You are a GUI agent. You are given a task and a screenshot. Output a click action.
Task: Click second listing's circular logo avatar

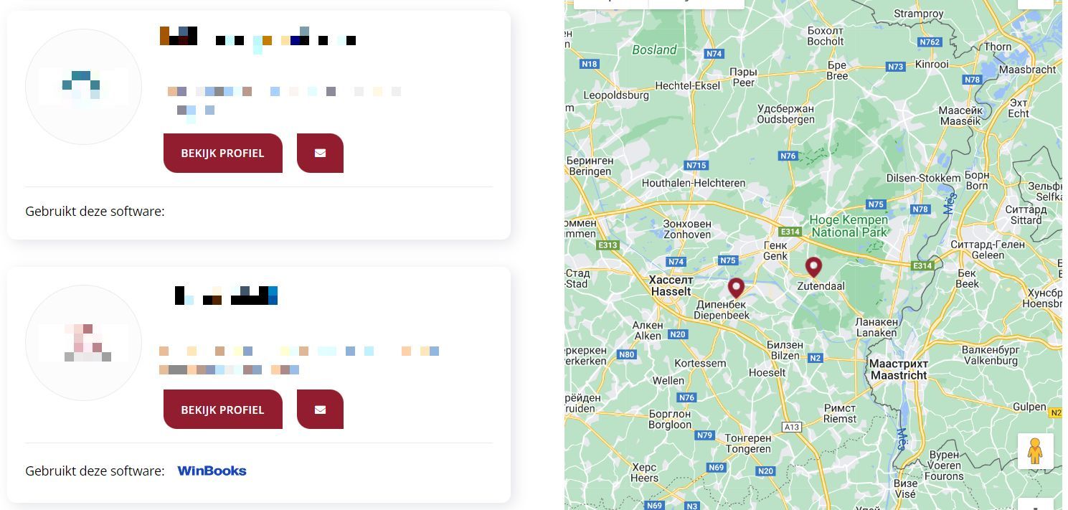click(83, 343)
